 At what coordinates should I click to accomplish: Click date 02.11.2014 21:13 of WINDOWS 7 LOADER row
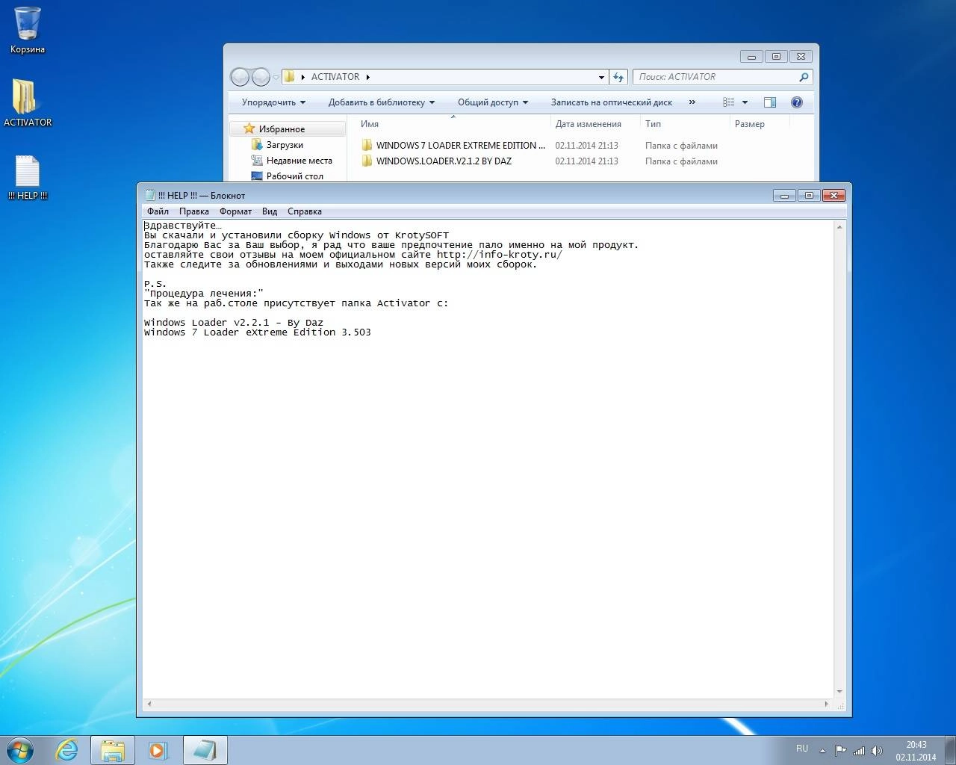[586, 146]
